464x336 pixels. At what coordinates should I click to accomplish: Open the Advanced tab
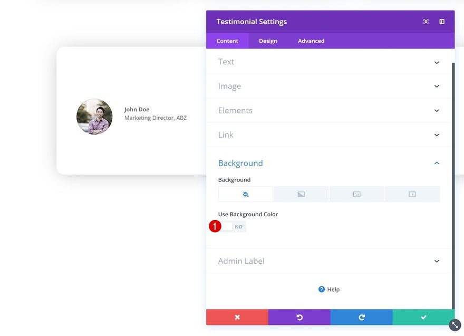(311, 41)
